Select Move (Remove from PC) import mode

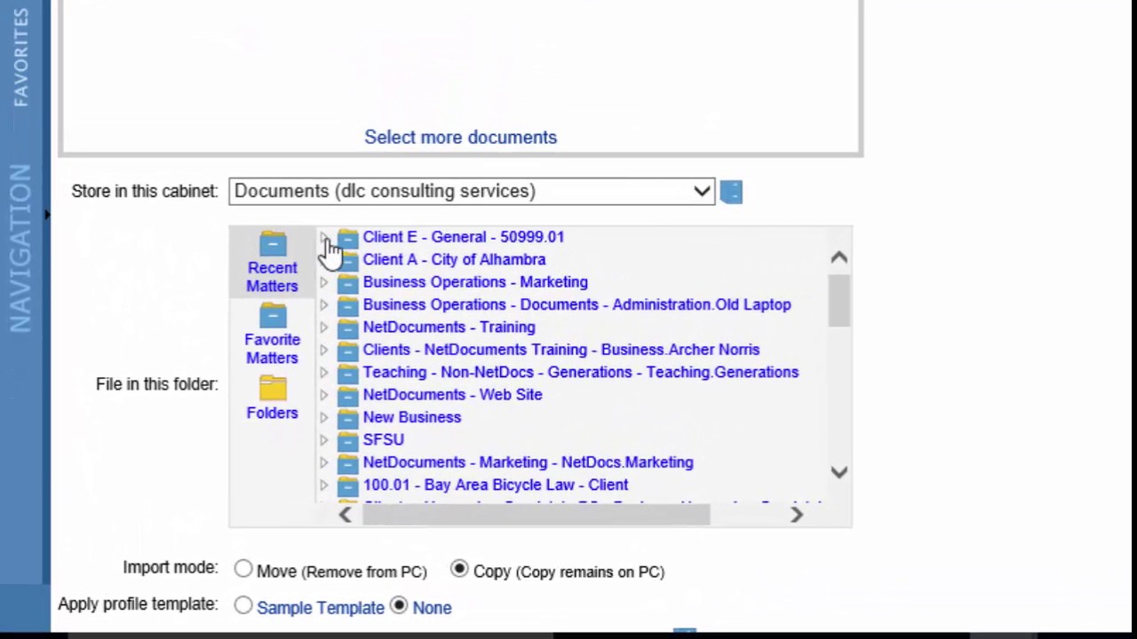(243, 570)
